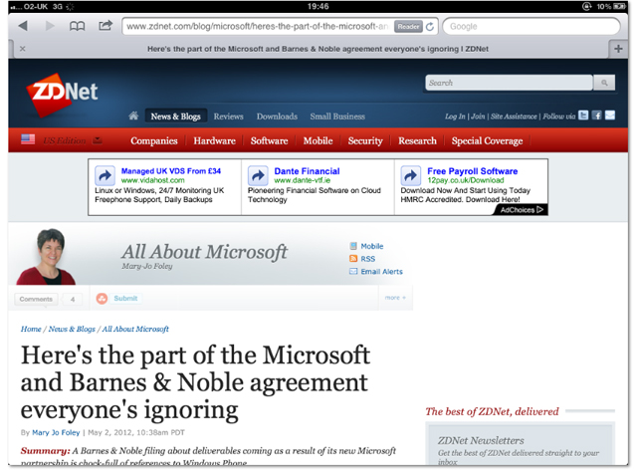The image size is (637, 471).
Task: Click the Comments button
Action: 36,299
